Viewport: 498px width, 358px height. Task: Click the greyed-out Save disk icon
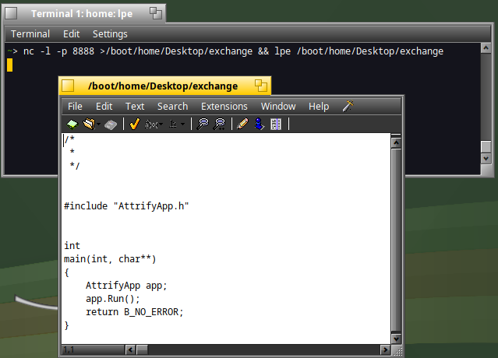click(x=111, y=125)
